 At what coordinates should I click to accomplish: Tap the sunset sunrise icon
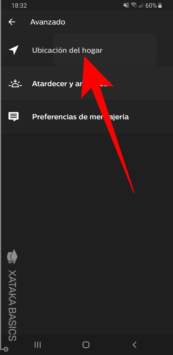15,84
